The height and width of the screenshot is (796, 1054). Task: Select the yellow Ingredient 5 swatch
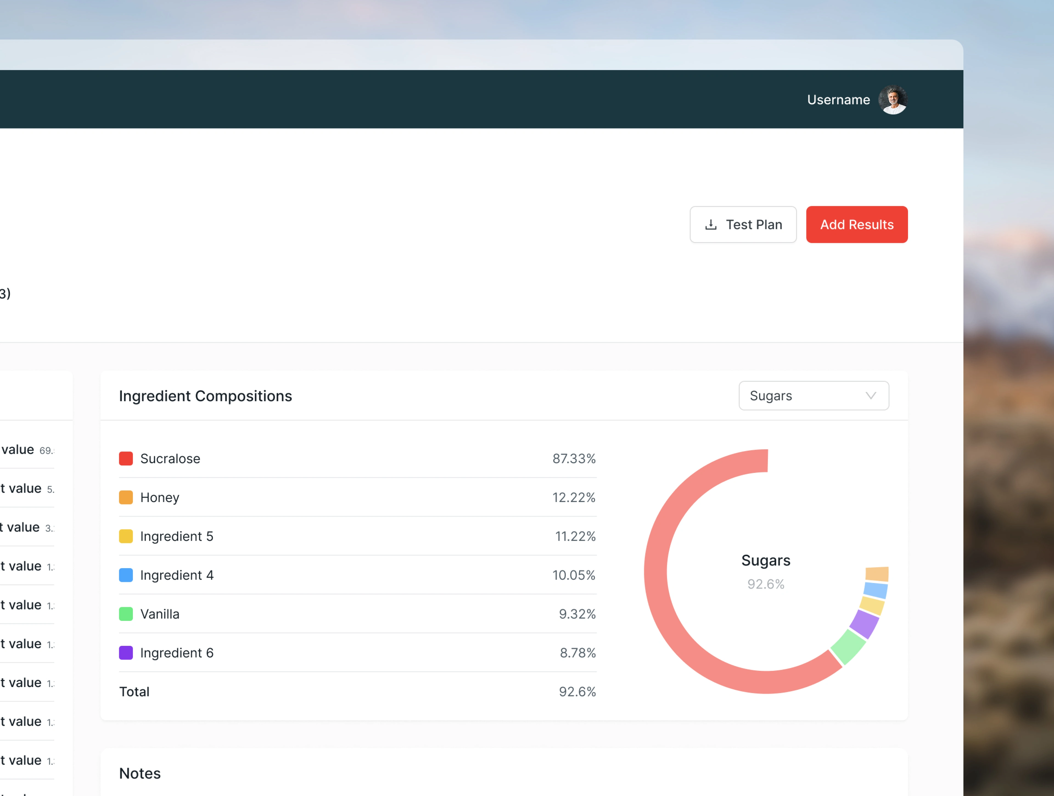[x=126, y=536]
